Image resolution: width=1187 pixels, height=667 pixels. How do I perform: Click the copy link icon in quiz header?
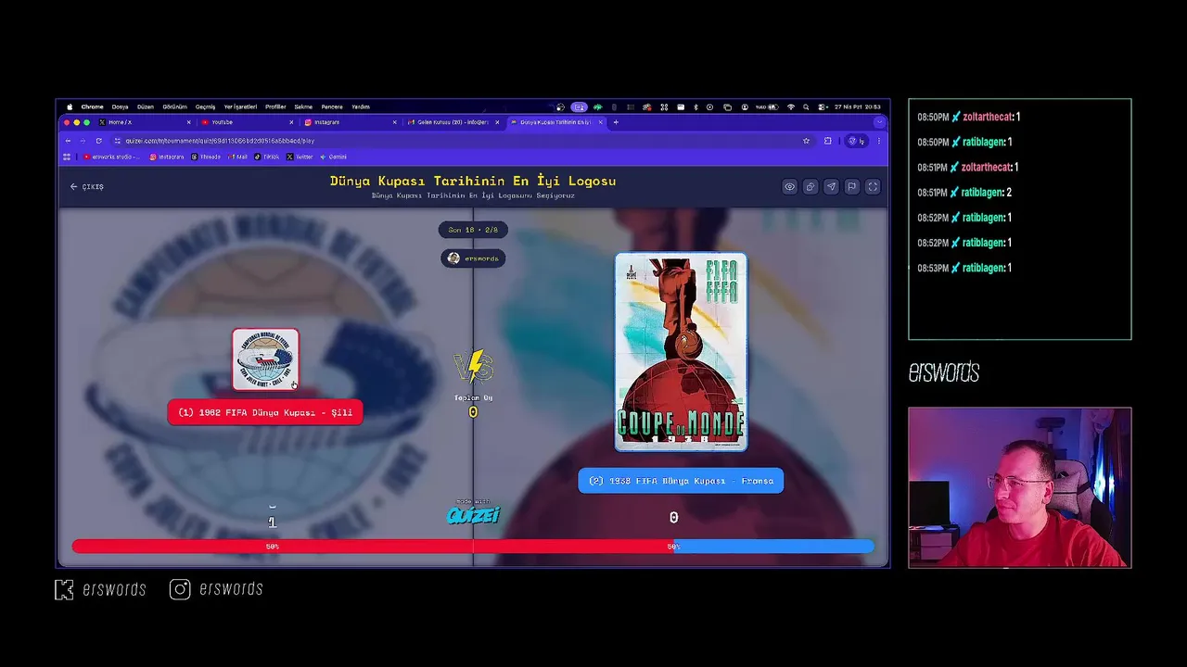(810, 186)
